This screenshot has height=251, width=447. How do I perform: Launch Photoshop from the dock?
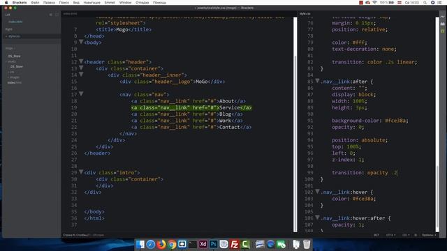tap(213, 244)
